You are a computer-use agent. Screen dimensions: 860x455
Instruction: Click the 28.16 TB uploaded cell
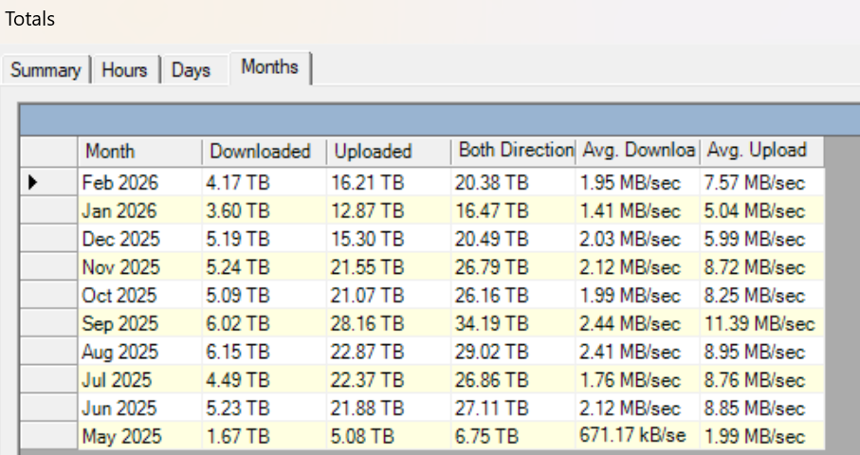click(389, 323)
